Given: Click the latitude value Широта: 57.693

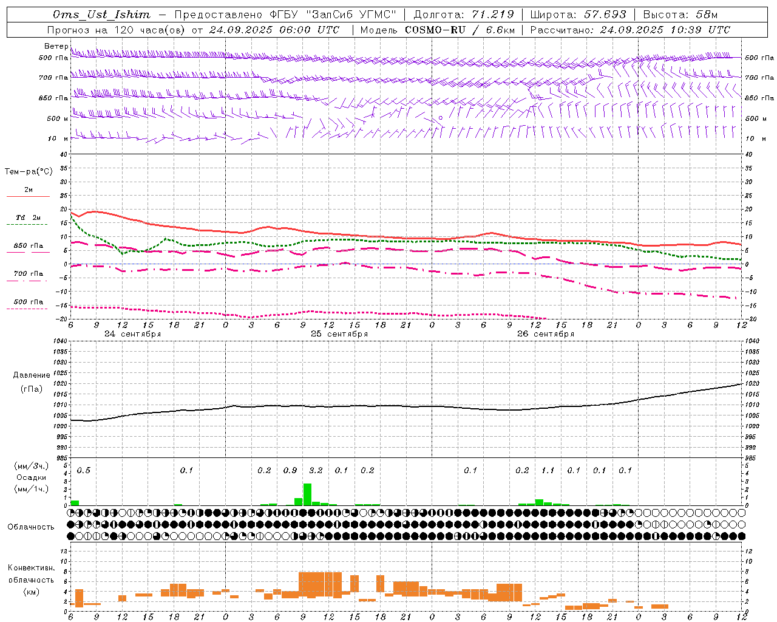Looking at the screenshot, I should point(578,15).
